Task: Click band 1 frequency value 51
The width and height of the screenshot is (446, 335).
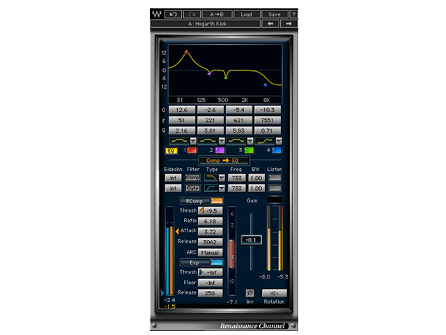Action: (x=182, y=120)
